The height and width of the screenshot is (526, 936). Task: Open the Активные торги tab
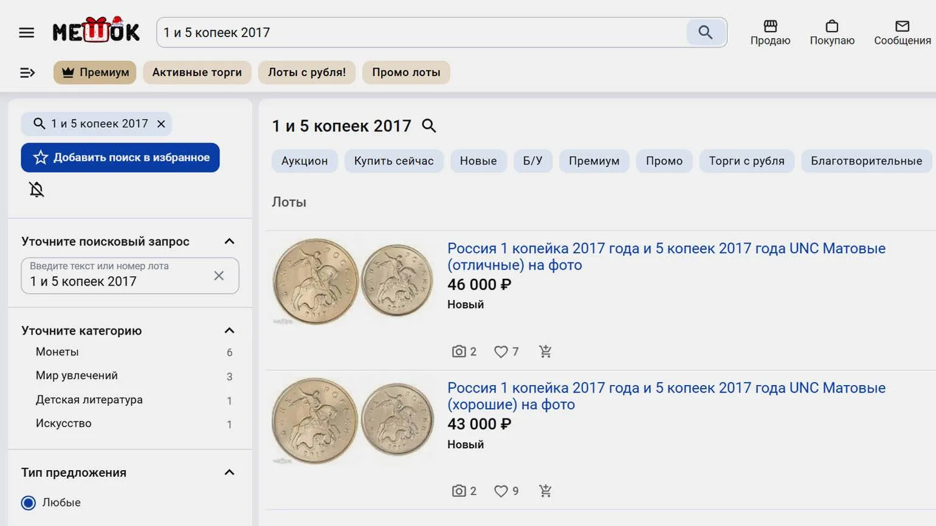tap(197, 72)
